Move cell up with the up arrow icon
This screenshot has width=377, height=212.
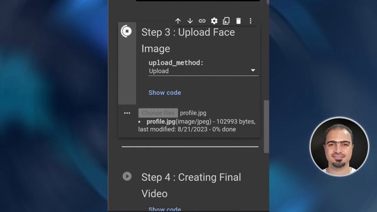pyautogui.click(x=178, y=21)
